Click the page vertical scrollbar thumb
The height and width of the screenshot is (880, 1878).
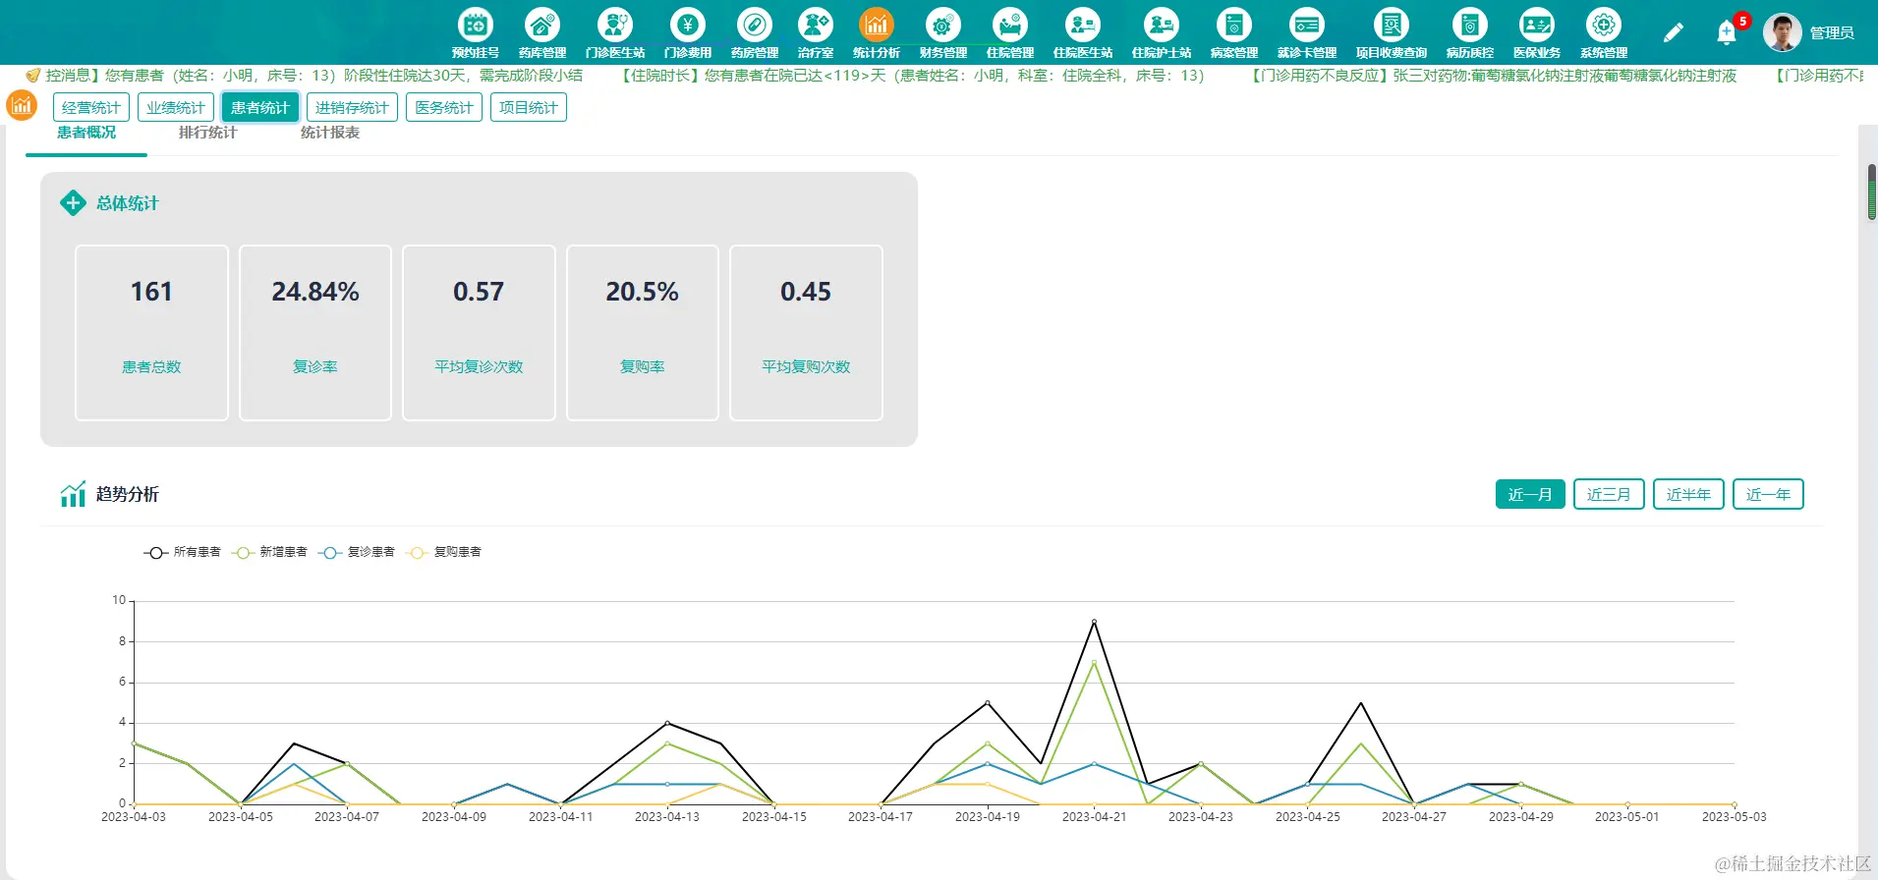[x=1872, y=192]
